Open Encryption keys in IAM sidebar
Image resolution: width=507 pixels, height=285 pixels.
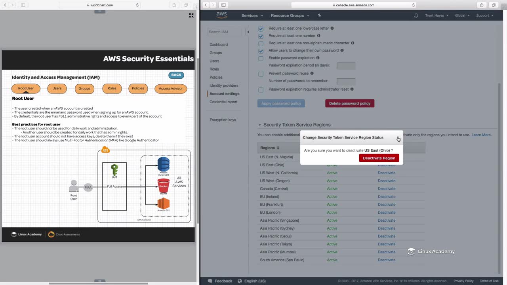click(223, 120)
